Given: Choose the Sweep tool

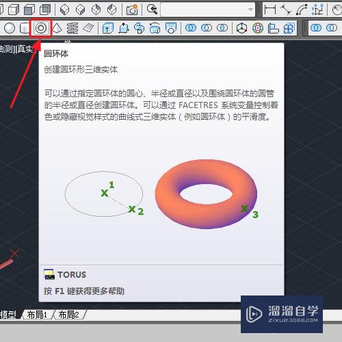Looking at the screenshot, I should (x=140, y=28).
